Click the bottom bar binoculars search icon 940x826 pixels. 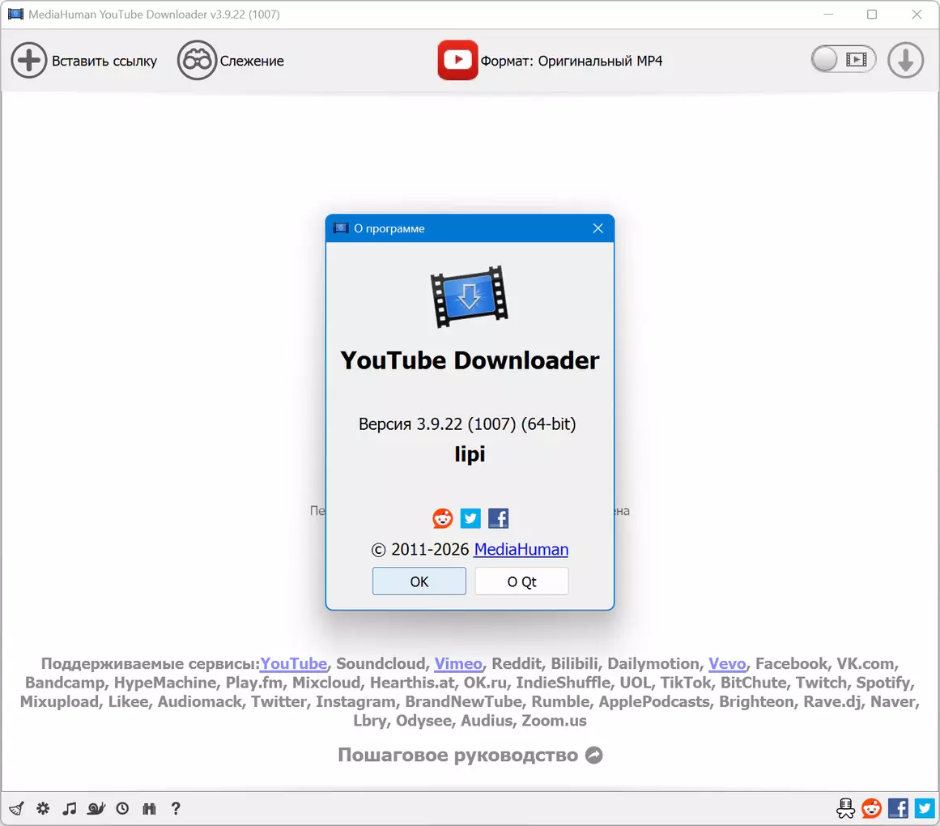[x=149, y=809]
